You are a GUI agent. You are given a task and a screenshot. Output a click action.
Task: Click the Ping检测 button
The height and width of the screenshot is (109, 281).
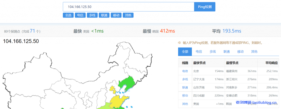click(x=205, y=7)
